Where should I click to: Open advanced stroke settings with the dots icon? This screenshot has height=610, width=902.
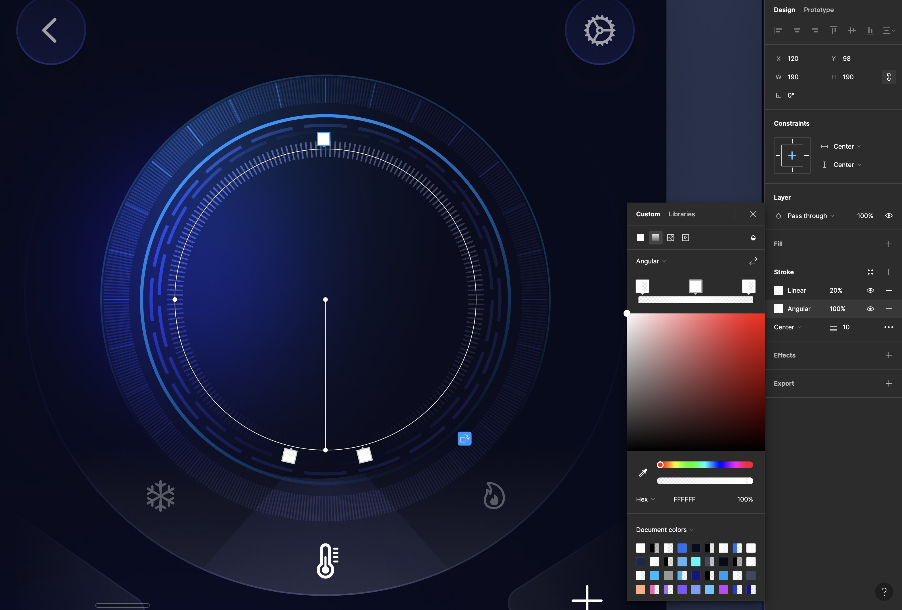click(x=870, y=272)
